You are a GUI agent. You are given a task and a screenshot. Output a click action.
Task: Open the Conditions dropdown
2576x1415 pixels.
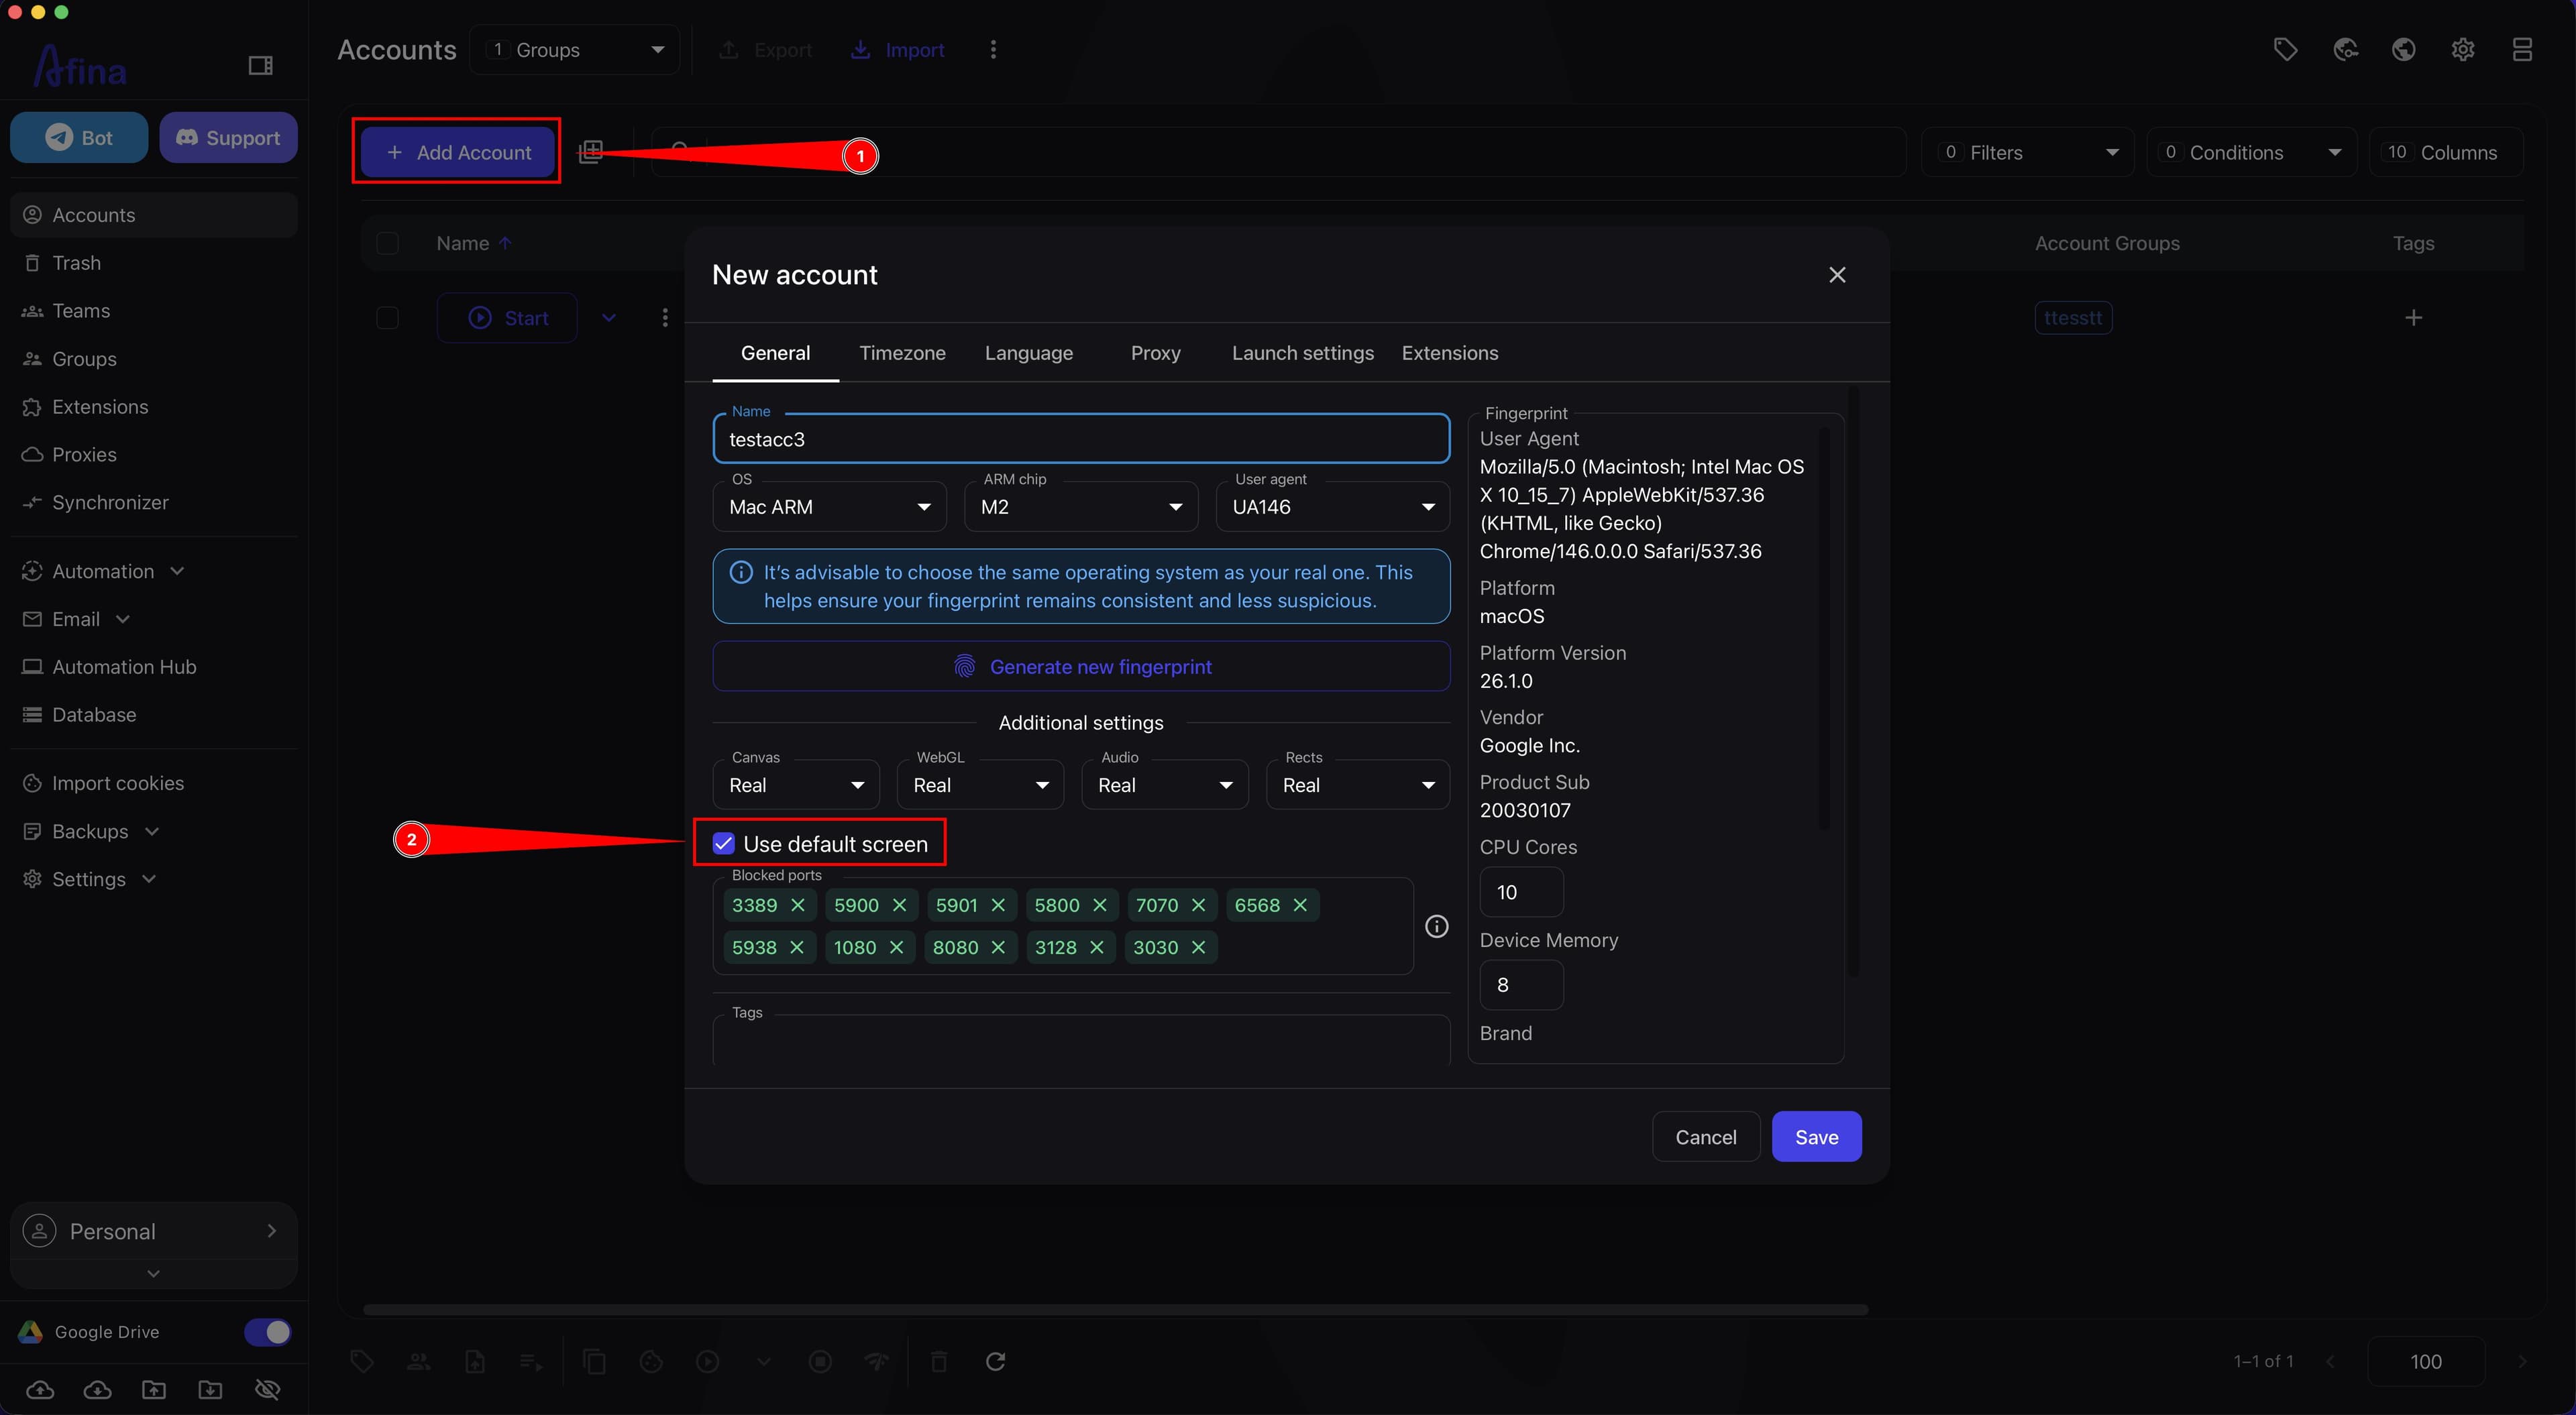2252,152
